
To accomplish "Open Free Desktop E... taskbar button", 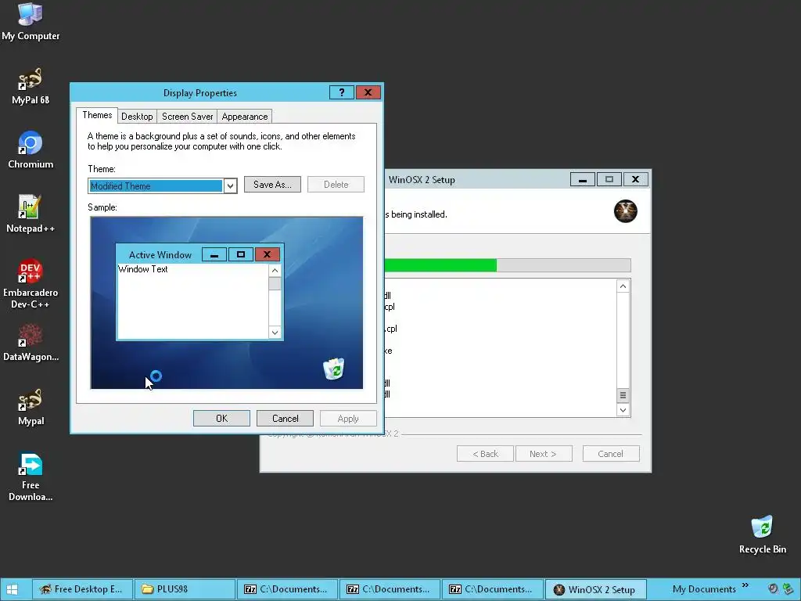I will (81, 589).
